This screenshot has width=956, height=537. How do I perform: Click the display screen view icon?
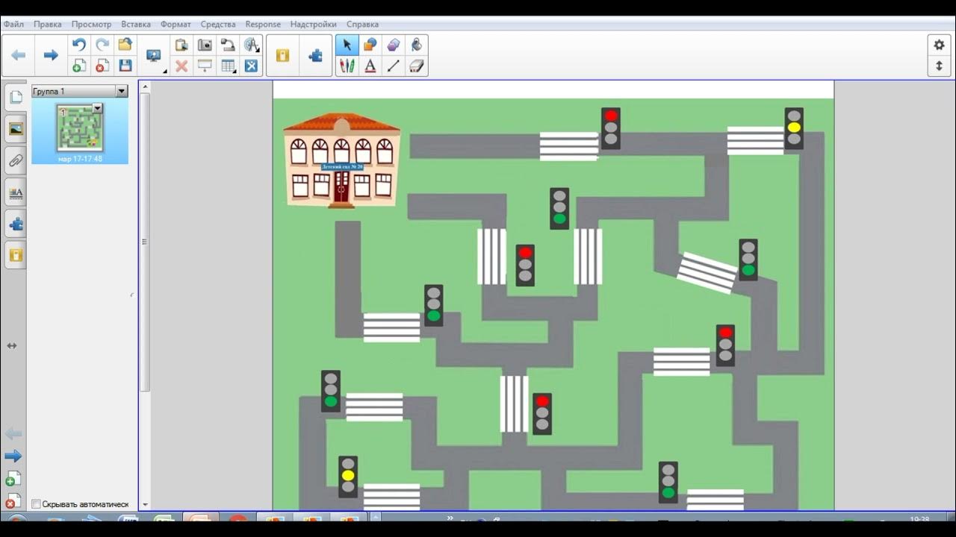pyautogui.click(x=154, y=55)
